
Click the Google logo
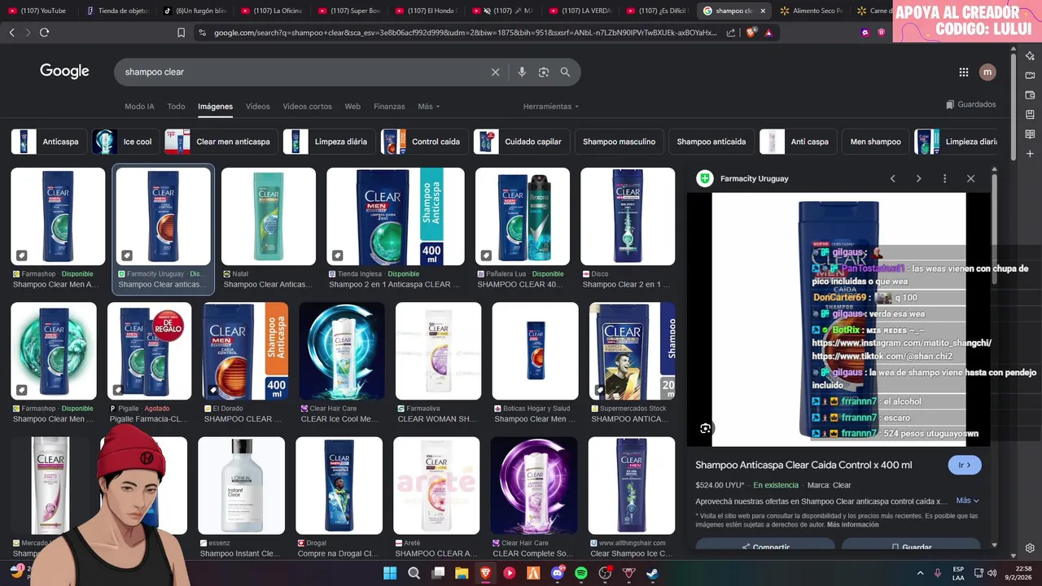[64, 72]
